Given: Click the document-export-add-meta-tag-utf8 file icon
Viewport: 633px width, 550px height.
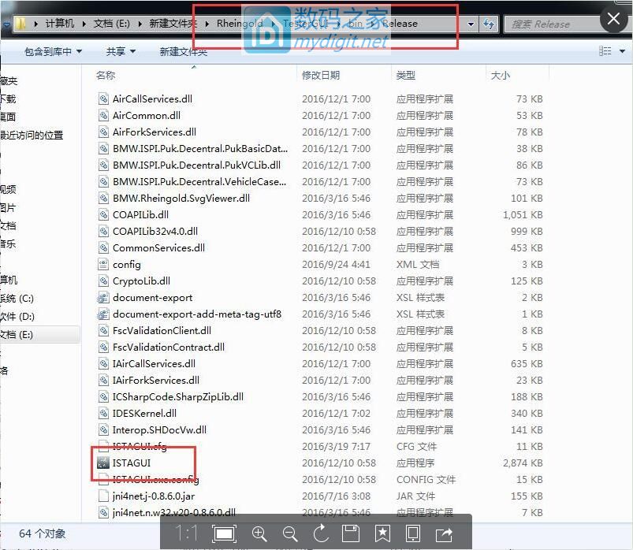Looking at the screenshot, I should pos(103,314).
